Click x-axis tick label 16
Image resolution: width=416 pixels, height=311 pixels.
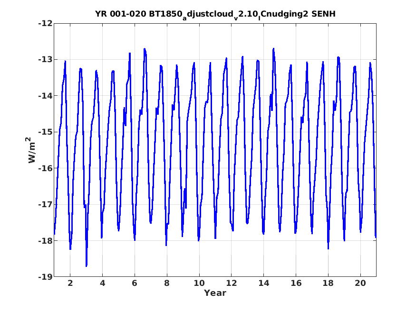(296, 283)
